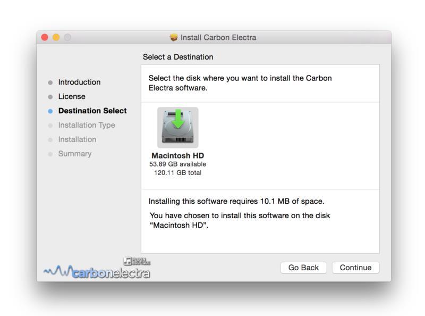Click the Continue button
Screen dimensions: 425x316
coord(355,268)
